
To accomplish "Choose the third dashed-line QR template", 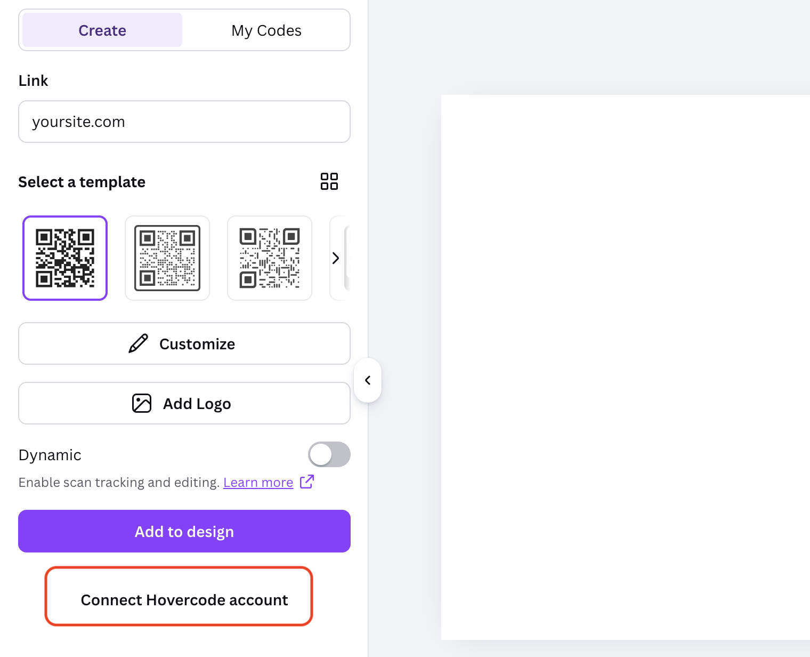I will (270, 258).
